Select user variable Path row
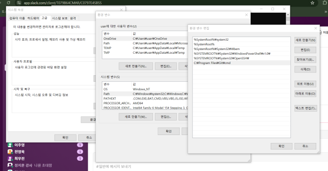The height and width of the screenshot is (171, 328). (x=145, y=43)
